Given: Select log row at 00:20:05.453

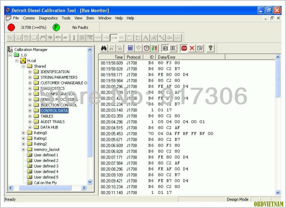Looking at the screenshot, I should [x=187, y=134].
